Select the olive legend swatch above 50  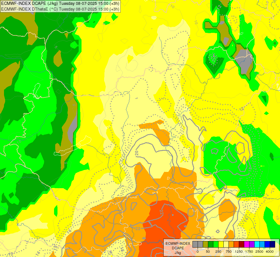click(x=206, y=244)
